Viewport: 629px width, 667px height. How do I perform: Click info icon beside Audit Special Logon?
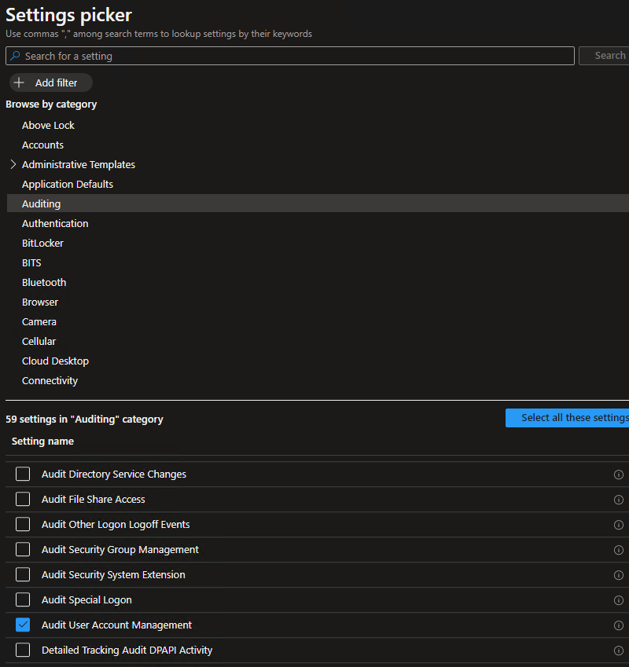[619, 600]
